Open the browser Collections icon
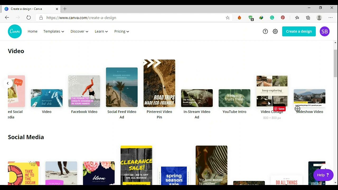Screen dimensions: 338x190 click(x=308, y=18)
